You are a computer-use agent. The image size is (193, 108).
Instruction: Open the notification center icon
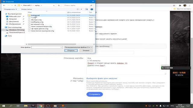[x=188, y=106]
